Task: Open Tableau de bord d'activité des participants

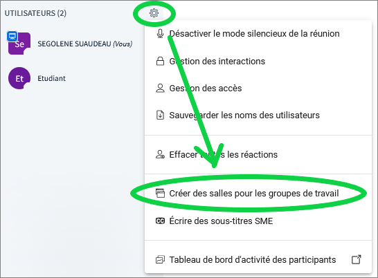Action: 258,260
